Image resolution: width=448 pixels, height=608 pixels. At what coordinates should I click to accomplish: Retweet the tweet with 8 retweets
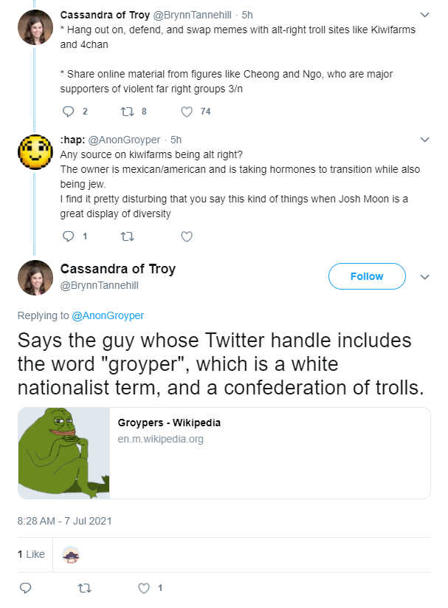127,112
